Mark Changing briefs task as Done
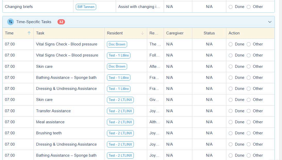This screenshot has height=160, width=282. click(x=230, y=7)
